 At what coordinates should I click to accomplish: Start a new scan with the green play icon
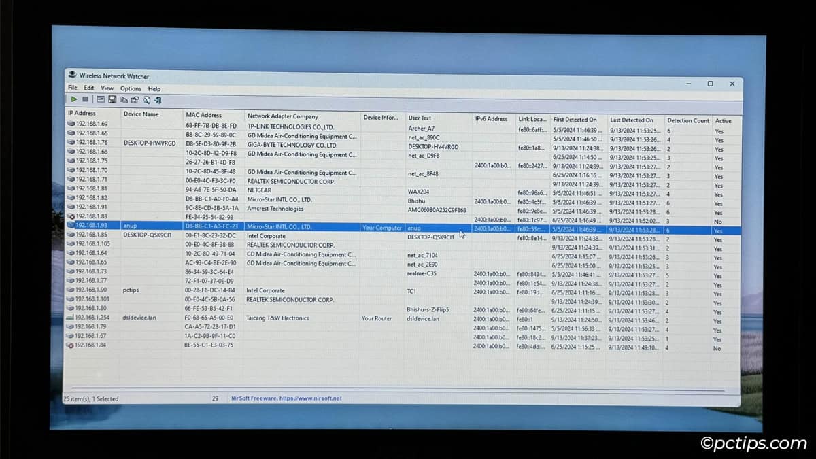point(75,99)
